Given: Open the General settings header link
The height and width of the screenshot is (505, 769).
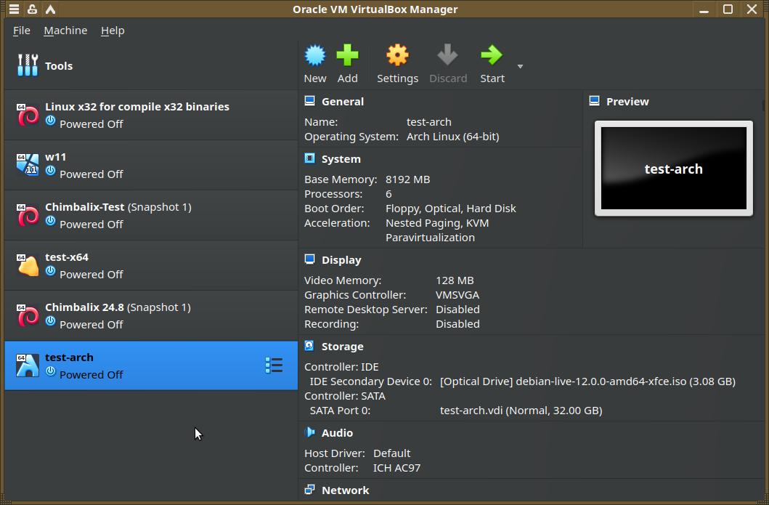Looking at the screenshot, I should (x=342, y=102).
